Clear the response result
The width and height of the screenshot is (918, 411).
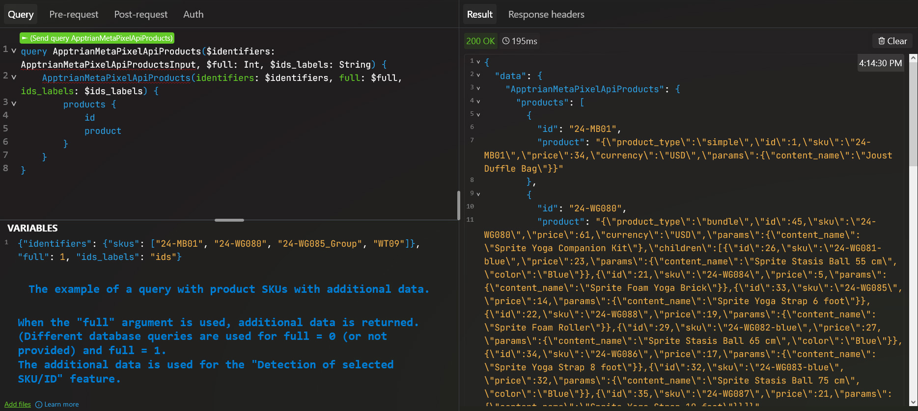tap(892, 41)
